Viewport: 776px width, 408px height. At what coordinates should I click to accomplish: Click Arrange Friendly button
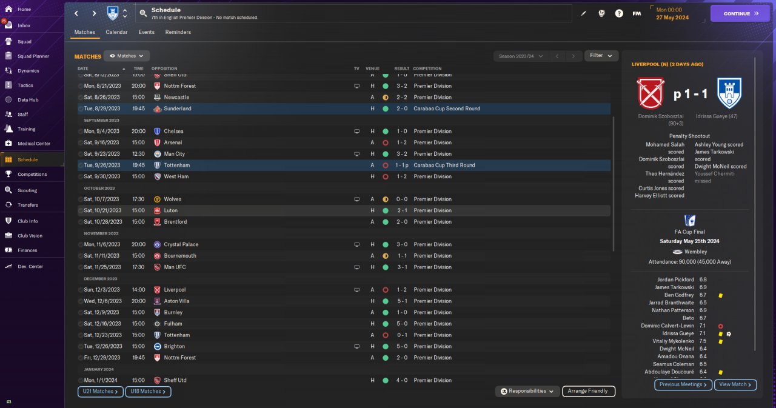589,392
